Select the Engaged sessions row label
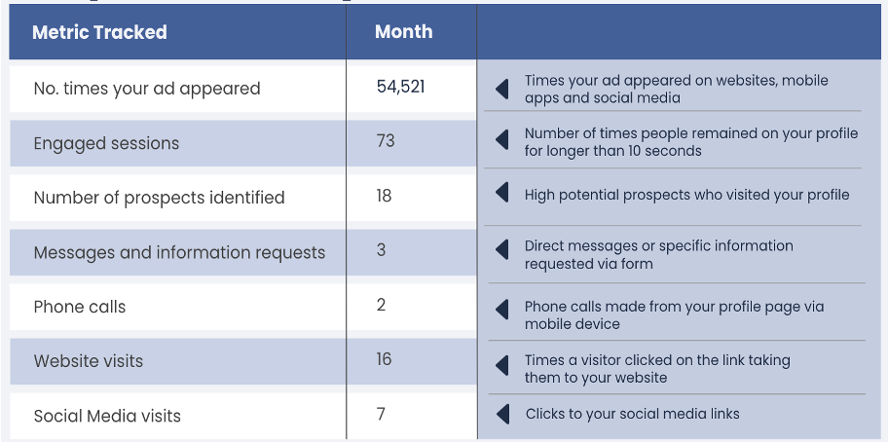The height and width of the screenshot is (442, 888). 106,143
